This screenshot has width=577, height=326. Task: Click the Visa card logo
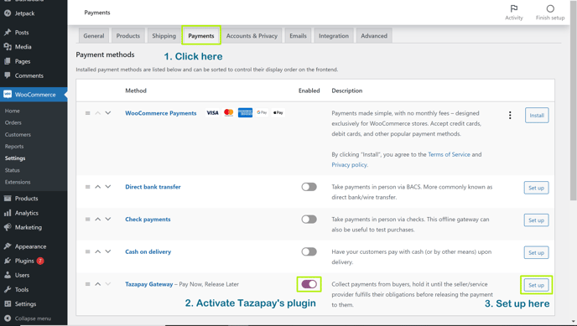212,113
